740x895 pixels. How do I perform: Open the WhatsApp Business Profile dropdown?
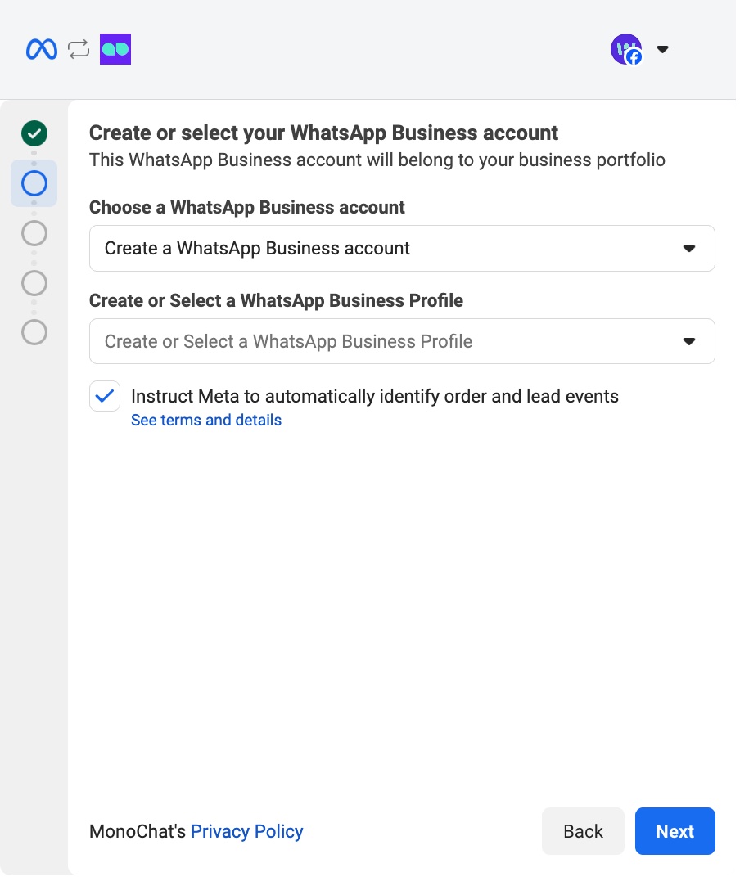pos(402,341)
